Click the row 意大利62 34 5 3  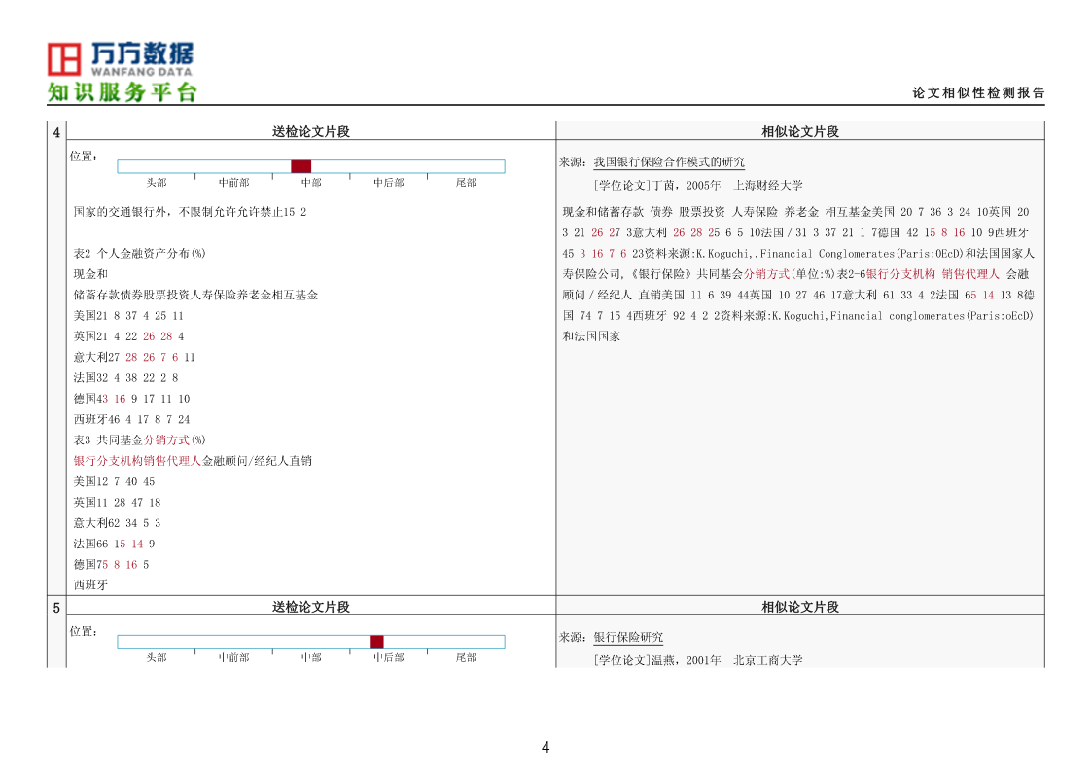coord(117,523)
